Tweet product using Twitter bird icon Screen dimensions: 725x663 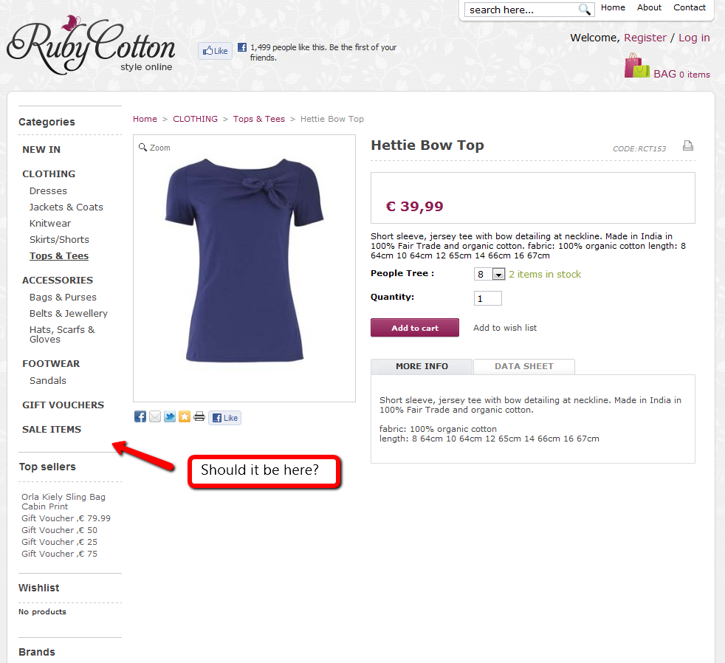(x=170, y=416)
